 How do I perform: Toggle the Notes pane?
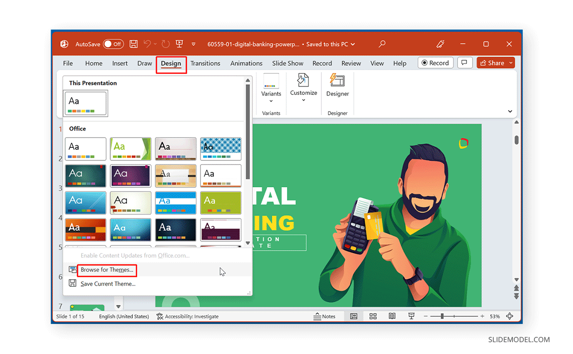tap(324, 316)
